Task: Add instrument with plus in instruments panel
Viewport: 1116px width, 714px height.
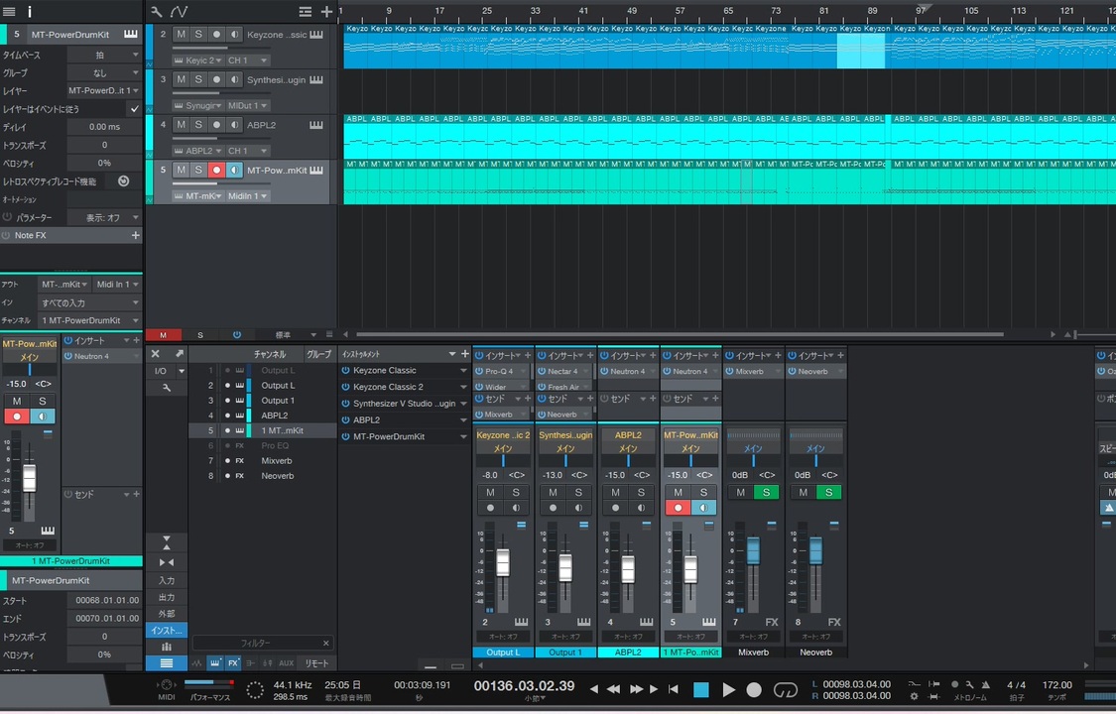Action: point(464,354)
